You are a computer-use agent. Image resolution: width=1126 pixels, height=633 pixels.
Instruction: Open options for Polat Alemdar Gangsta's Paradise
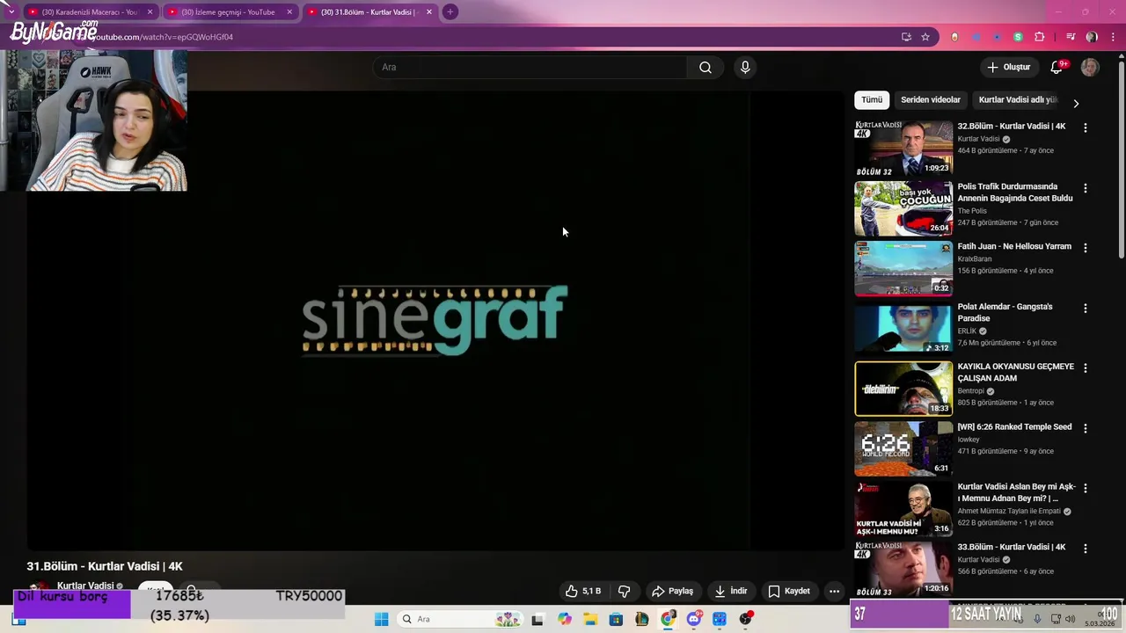coord(1085,309)
